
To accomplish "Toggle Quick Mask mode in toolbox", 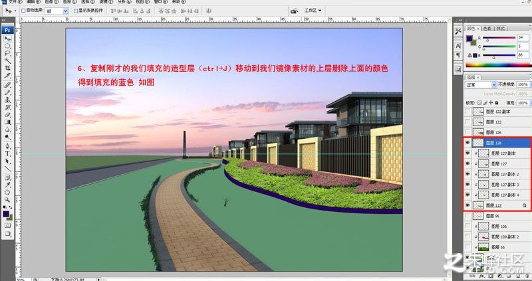I will point(7,225).
